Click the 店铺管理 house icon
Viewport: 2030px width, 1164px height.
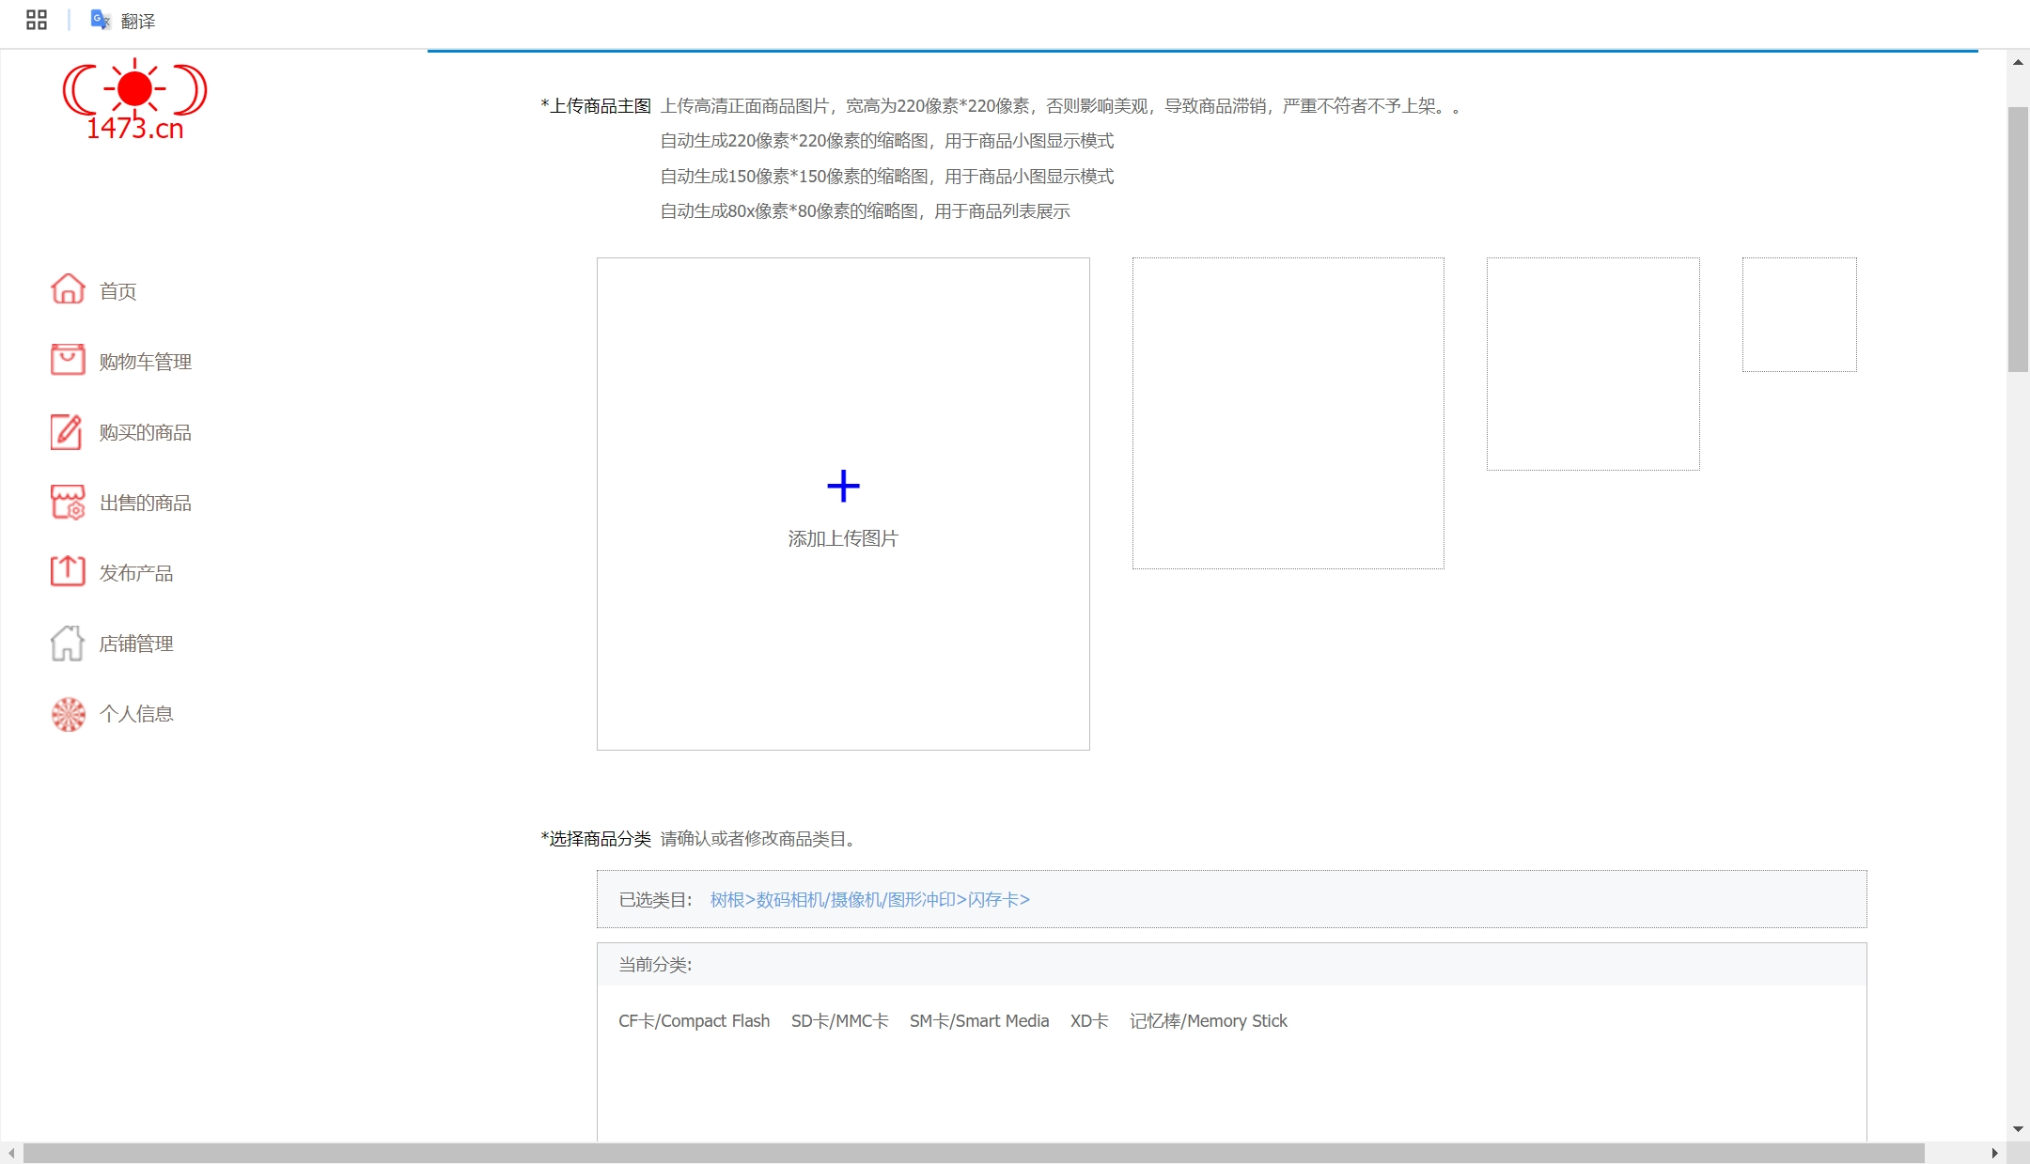tap(68, 643)
